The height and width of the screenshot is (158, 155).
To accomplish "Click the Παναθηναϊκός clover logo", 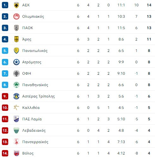I will [16, 85].
